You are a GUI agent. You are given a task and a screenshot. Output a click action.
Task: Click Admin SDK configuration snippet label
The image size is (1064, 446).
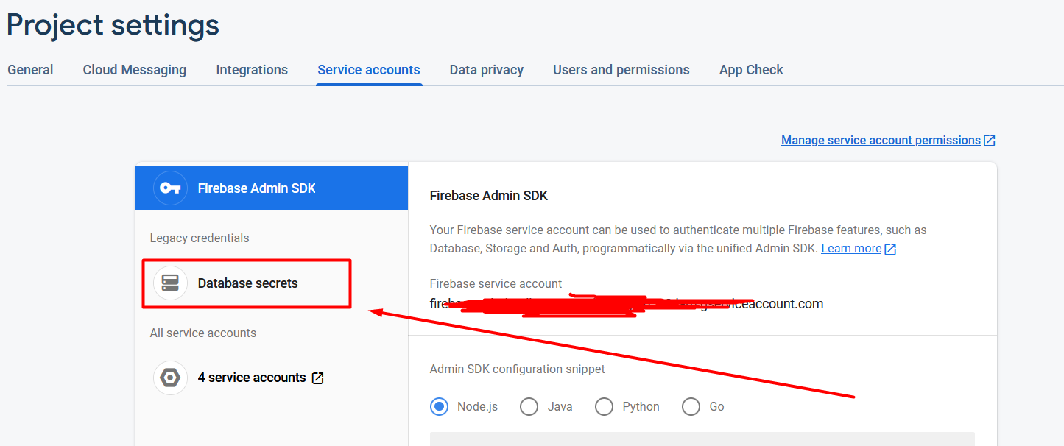coord(518,369)
